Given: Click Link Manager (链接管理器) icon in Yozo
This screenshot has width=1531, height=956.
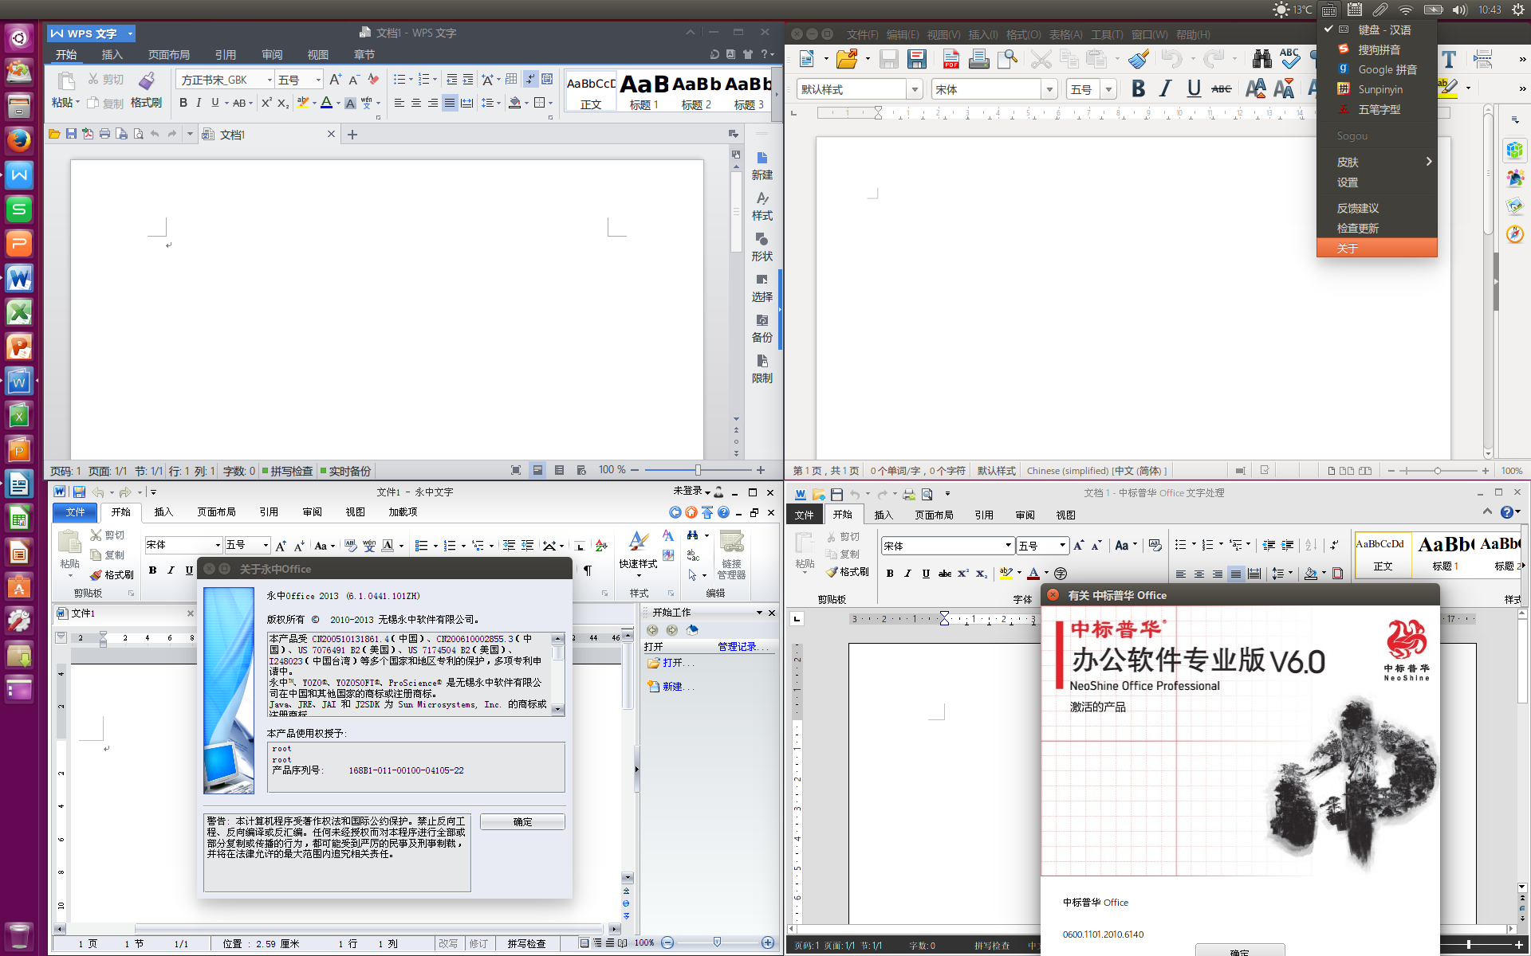Looking at the screenshot, I should (x=731, y=554).
